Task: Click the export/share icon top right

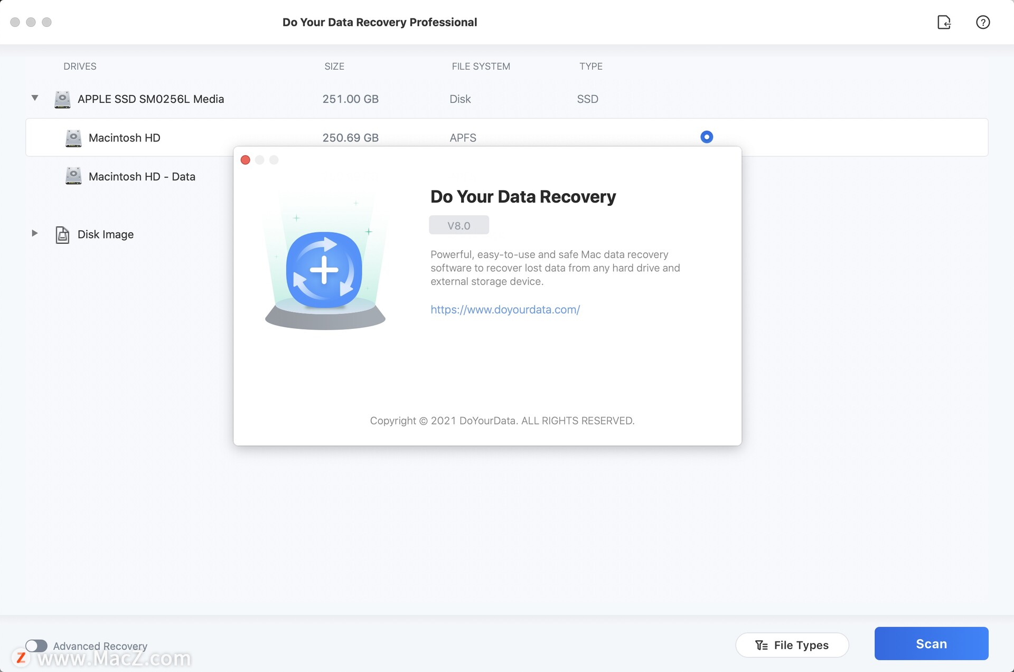Action: [x=944, y=21]
